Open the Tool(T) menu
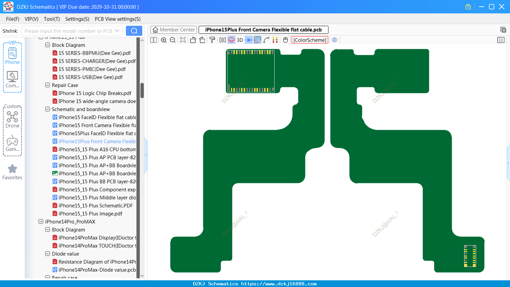Screen dimensions: 510x287 52,19
